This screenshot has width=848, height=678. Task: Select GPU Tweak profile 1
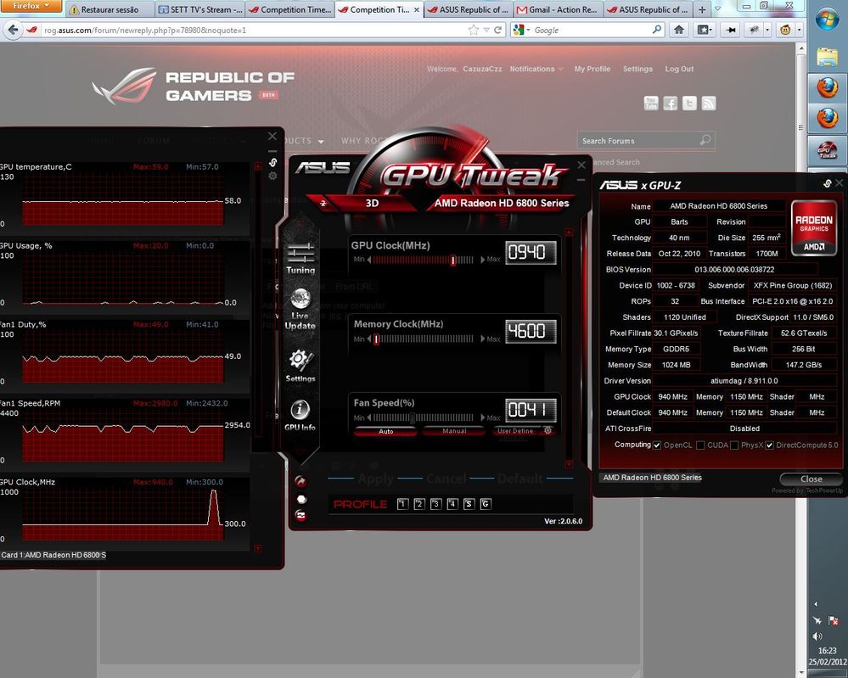(402, 504)
